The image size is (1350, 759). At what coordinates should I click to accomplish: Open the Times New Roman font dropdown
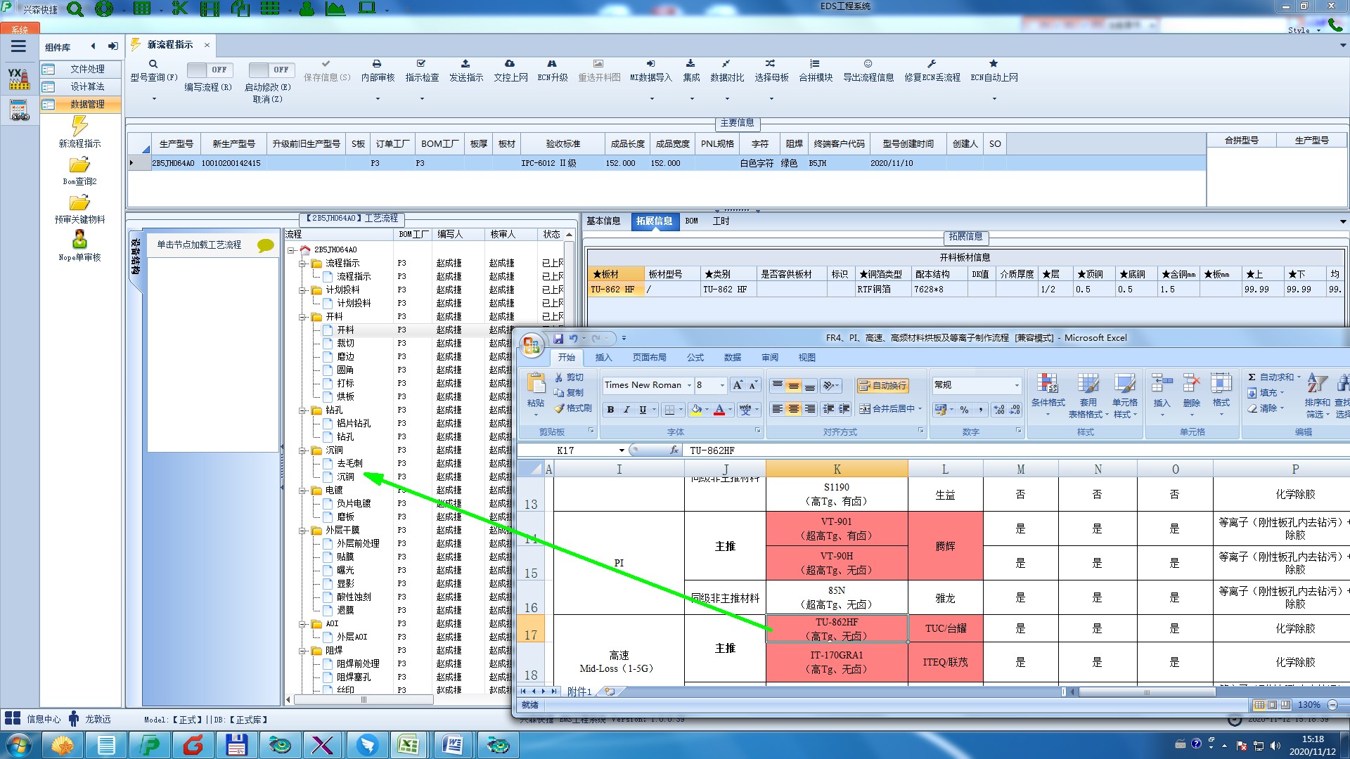point(689,385)
